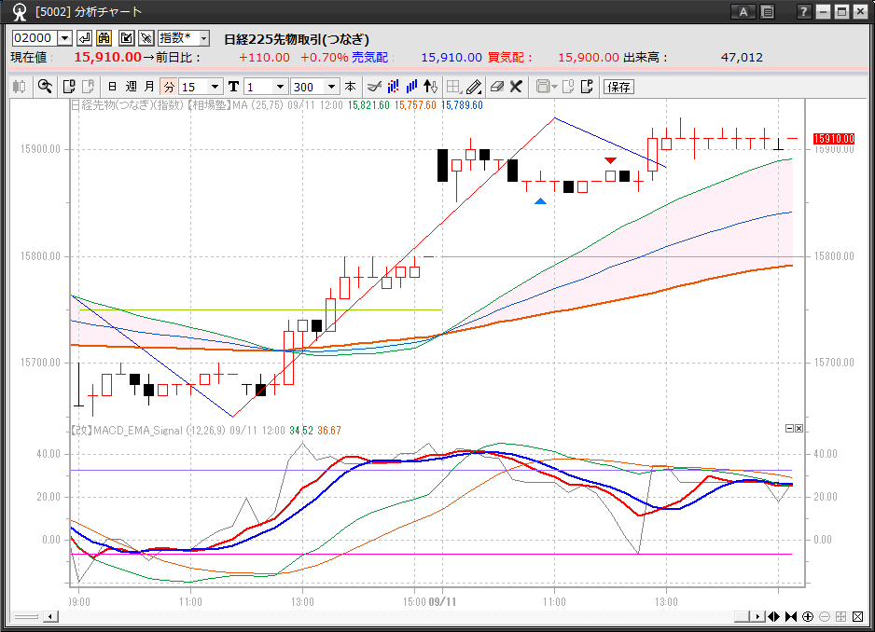Click the horizontal compress bowtie icon
Image resolution: width=875 pixels, height=632 pixels.
(x=791, y=616)
